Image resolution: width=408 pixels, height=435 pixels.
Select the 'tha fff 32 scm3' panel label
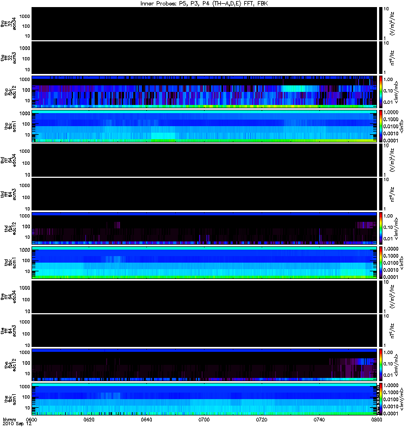[x=9, y=58]
